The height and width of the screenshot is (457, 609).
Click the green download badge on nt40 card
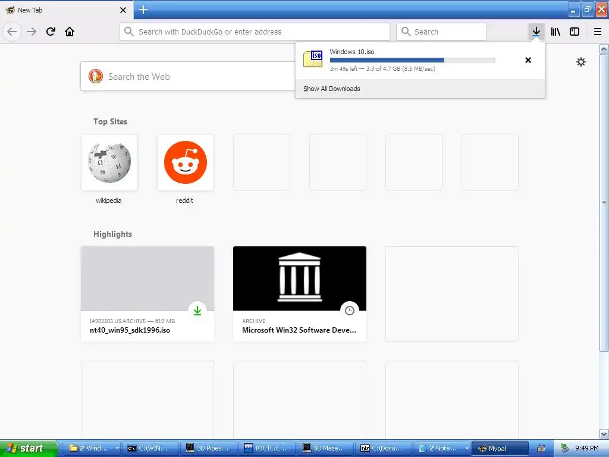click(197, 311)
